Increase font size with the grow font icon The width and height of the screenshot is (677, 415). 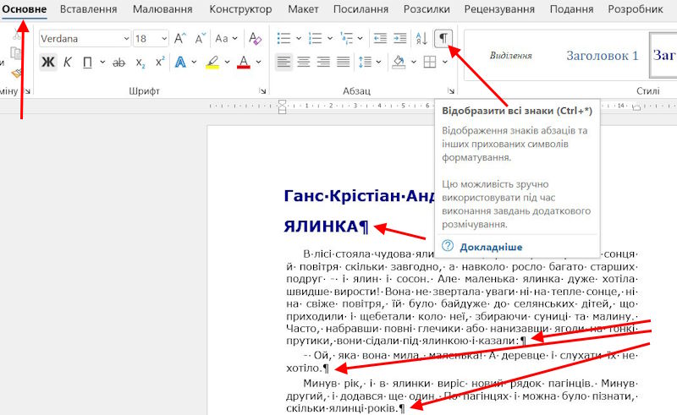tap(179, 39)
